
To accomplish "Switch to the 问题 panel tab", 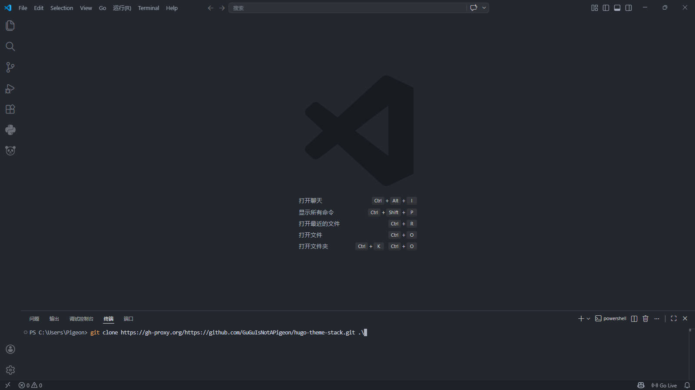I will [34, 319].
